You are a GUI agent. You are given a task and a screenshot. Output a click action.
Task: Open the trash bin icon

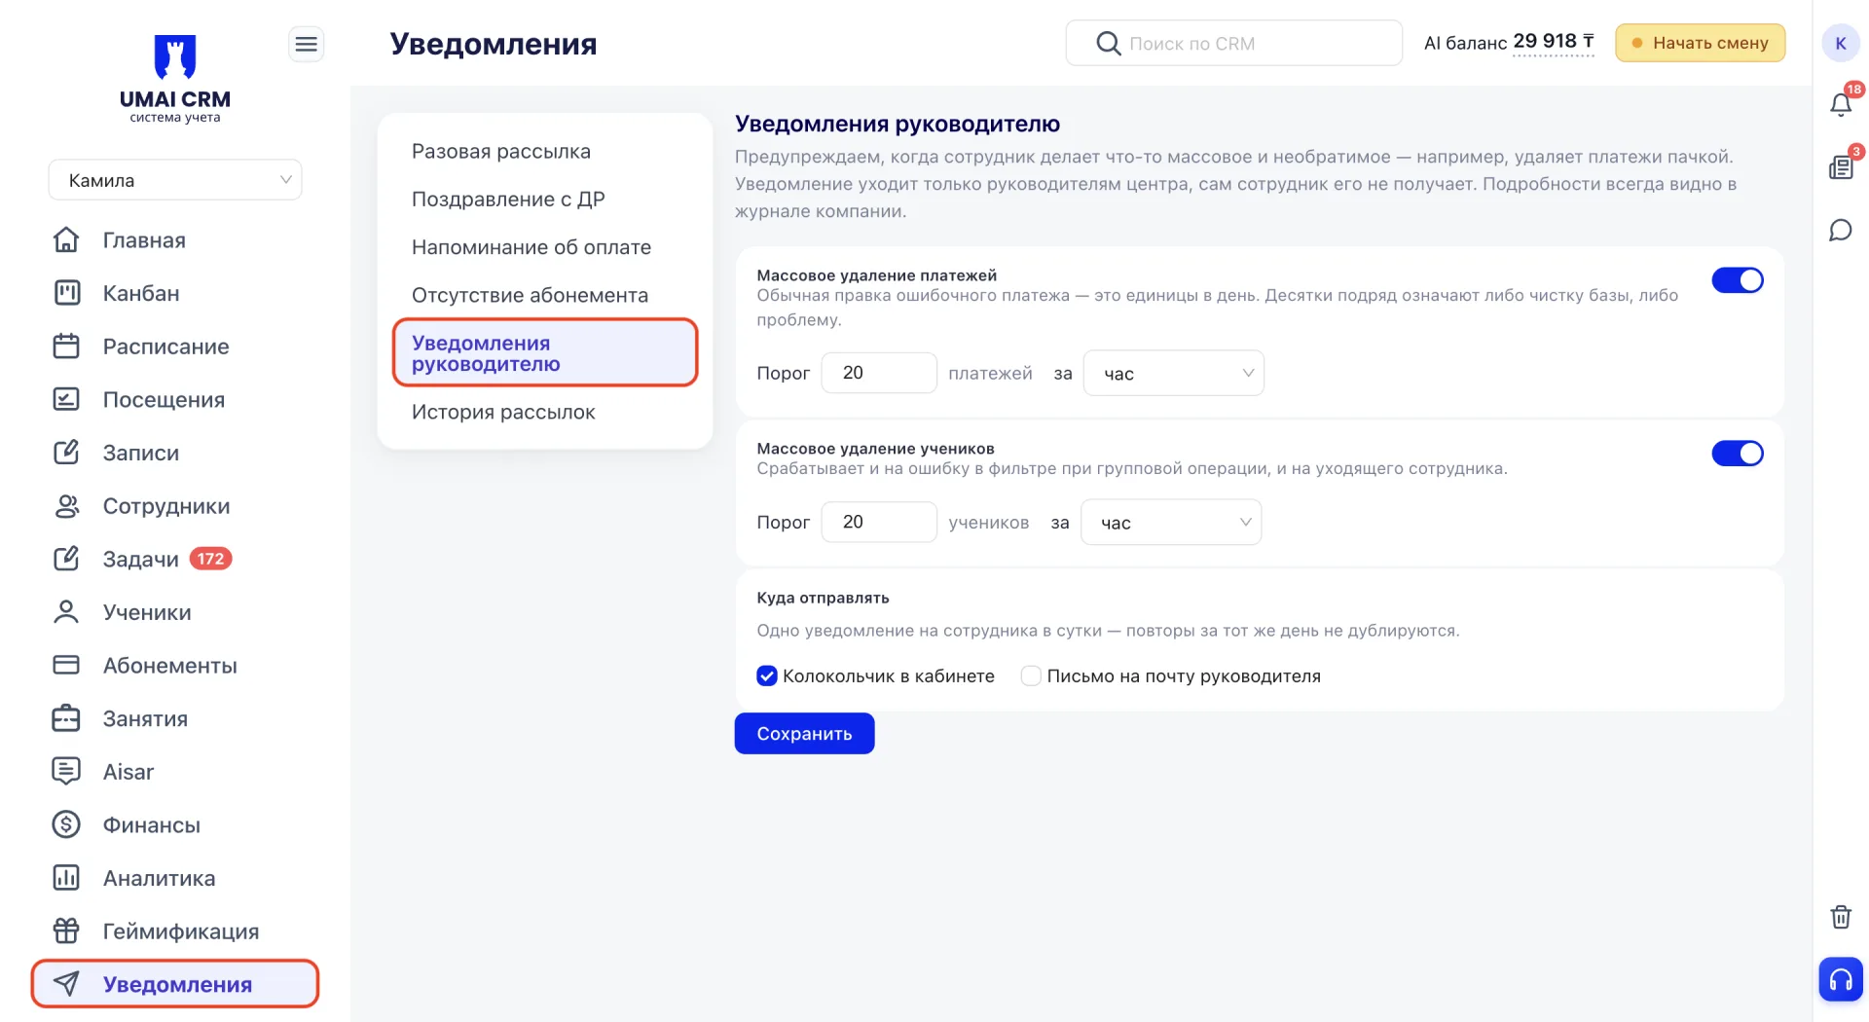tap(1840, 917)
